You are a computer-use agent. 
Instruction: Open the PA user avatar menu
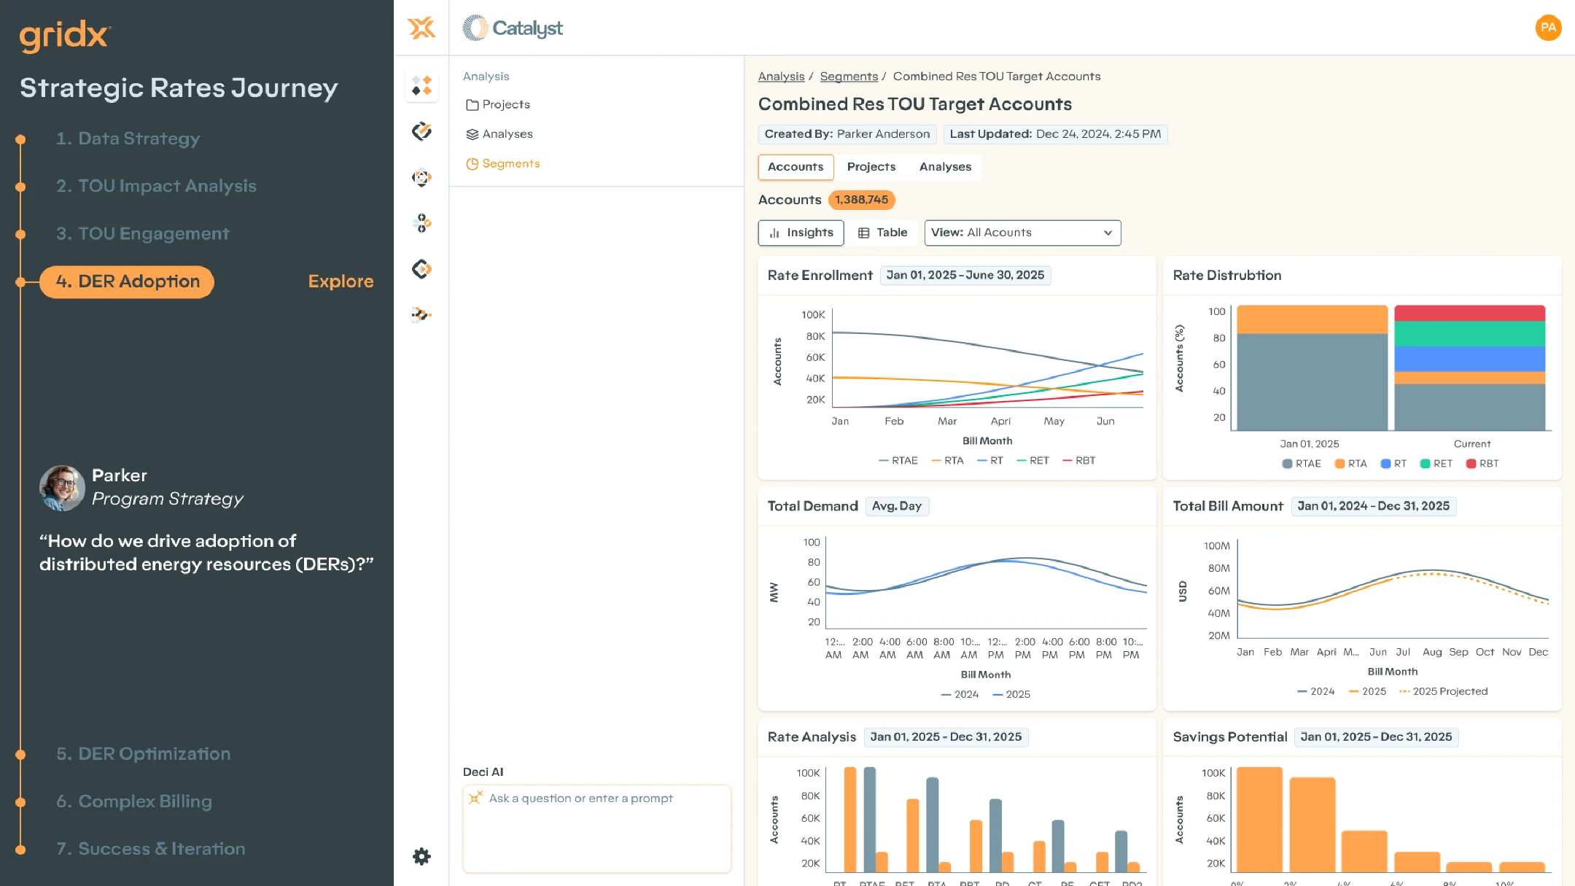click(x=1548, y=28)
